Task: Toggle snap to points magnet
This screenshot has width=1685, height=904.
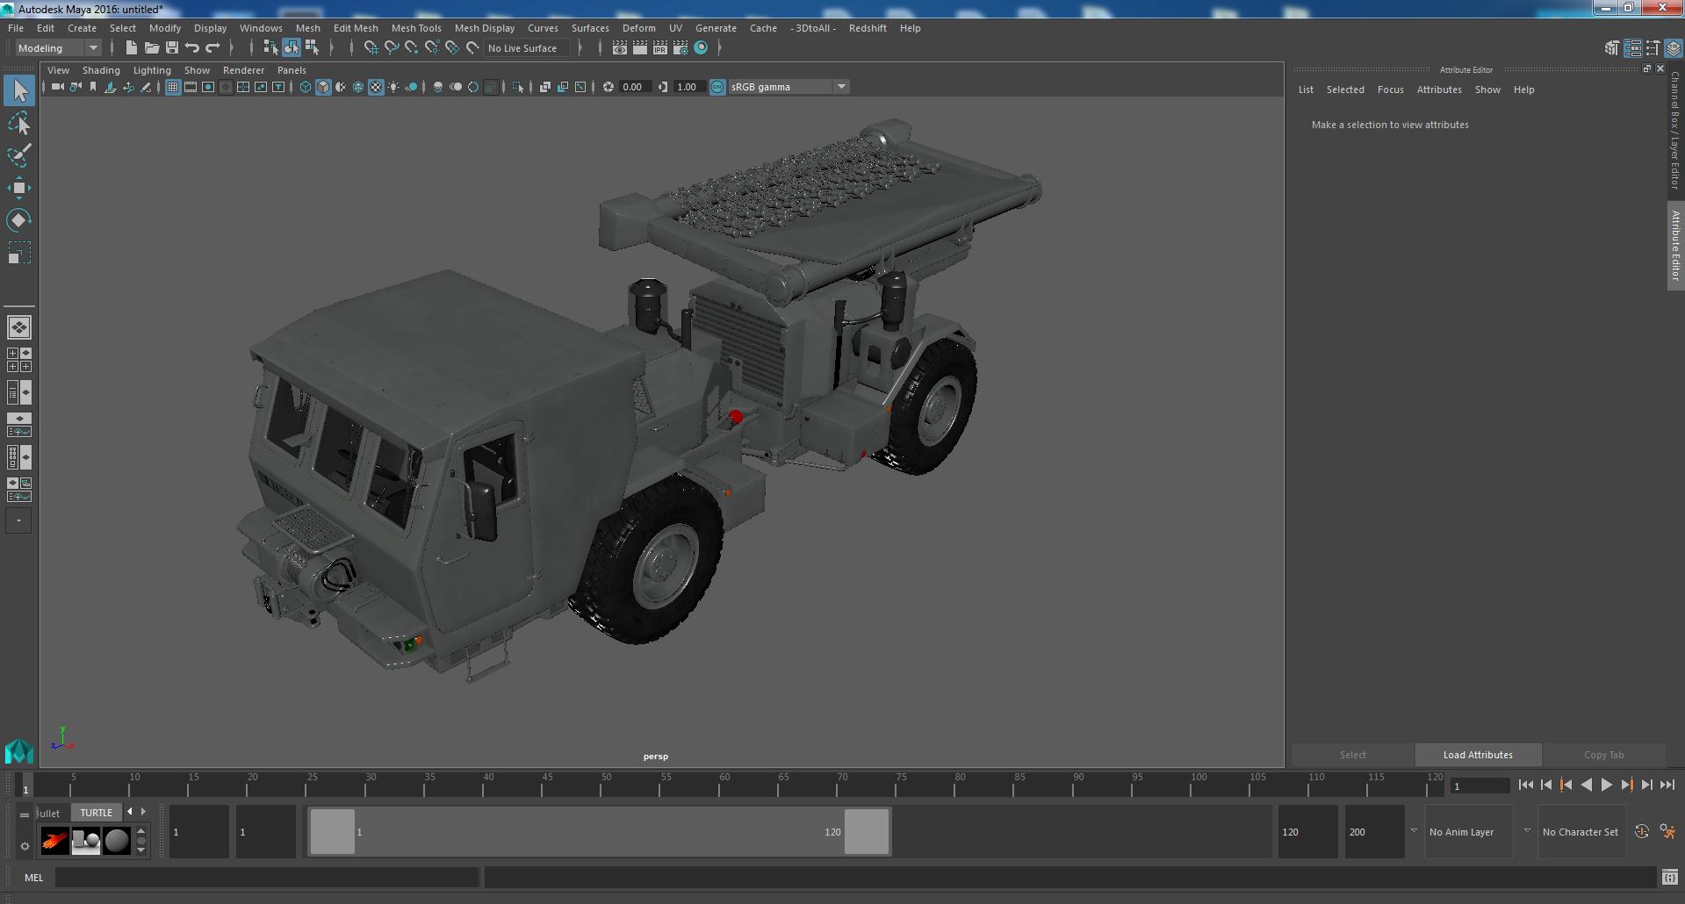Action: [412, 47]
